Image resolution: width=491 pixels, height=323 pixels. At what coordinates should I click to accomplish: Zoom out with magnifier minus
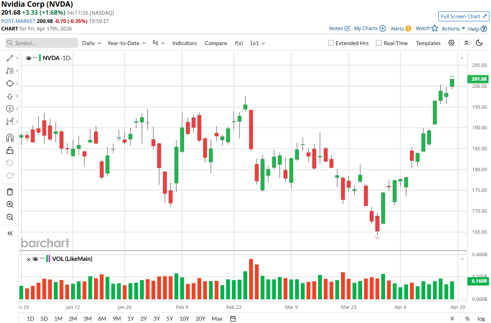(x=10, y=217)
